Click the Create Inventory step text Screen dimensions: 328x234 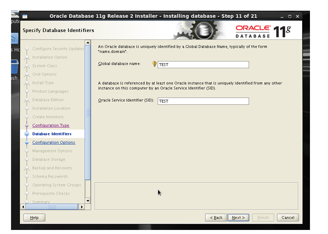pos(48,117)
